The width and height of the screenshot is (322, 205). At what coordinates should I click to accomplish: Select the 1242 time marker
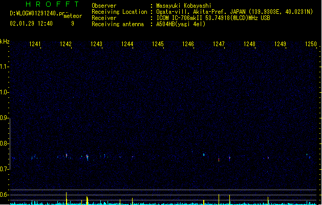point(66,44)
